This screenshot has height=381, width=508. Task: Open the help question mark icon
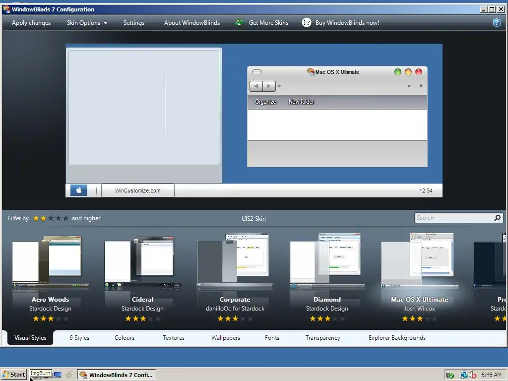(x=496, y=22)
